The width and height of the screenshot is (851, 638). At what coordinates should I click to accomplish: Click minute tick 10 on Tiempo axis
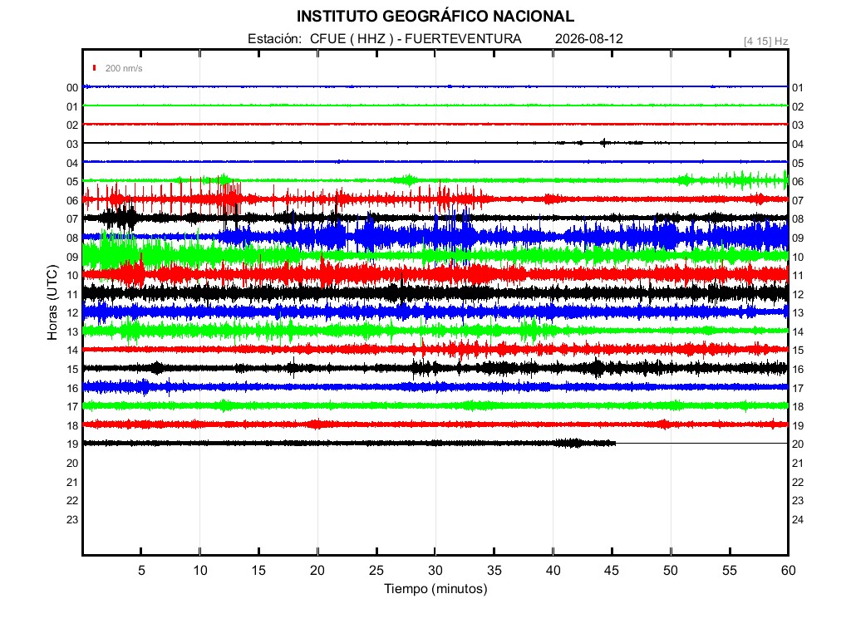click(200, 570)
